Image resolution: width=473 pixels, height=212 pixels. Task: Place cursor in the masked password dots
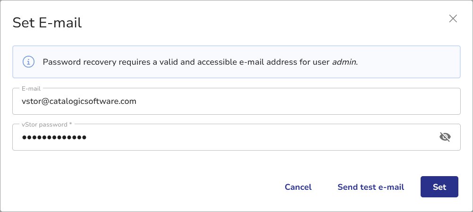point(54,137)
